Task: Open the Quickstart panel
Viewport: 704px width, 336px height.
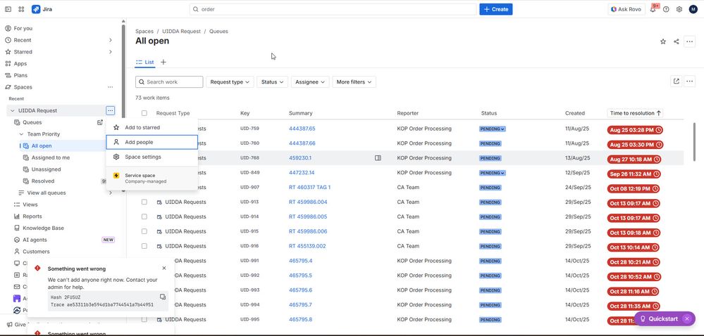Action: 660,318
